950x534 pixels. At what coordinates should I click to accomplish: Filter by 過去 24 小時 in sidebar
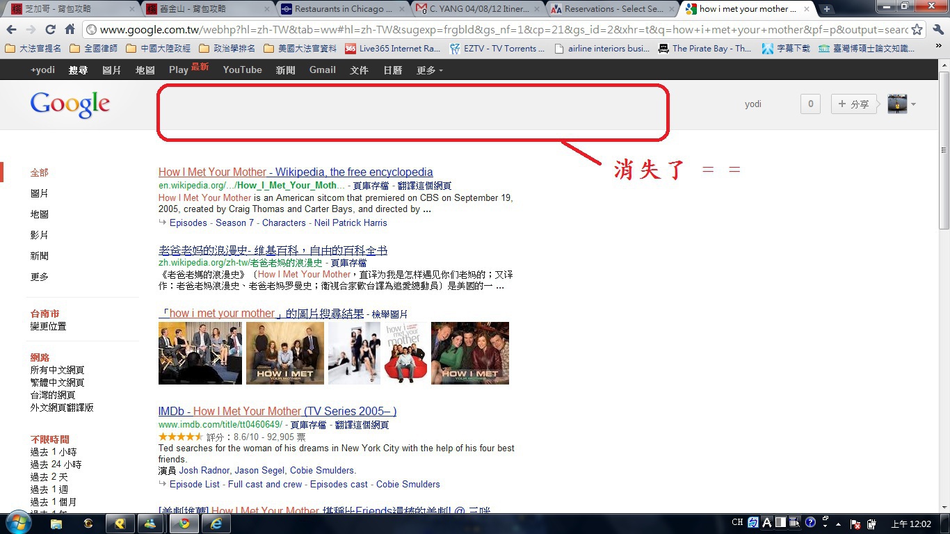[x=56, y=464]
